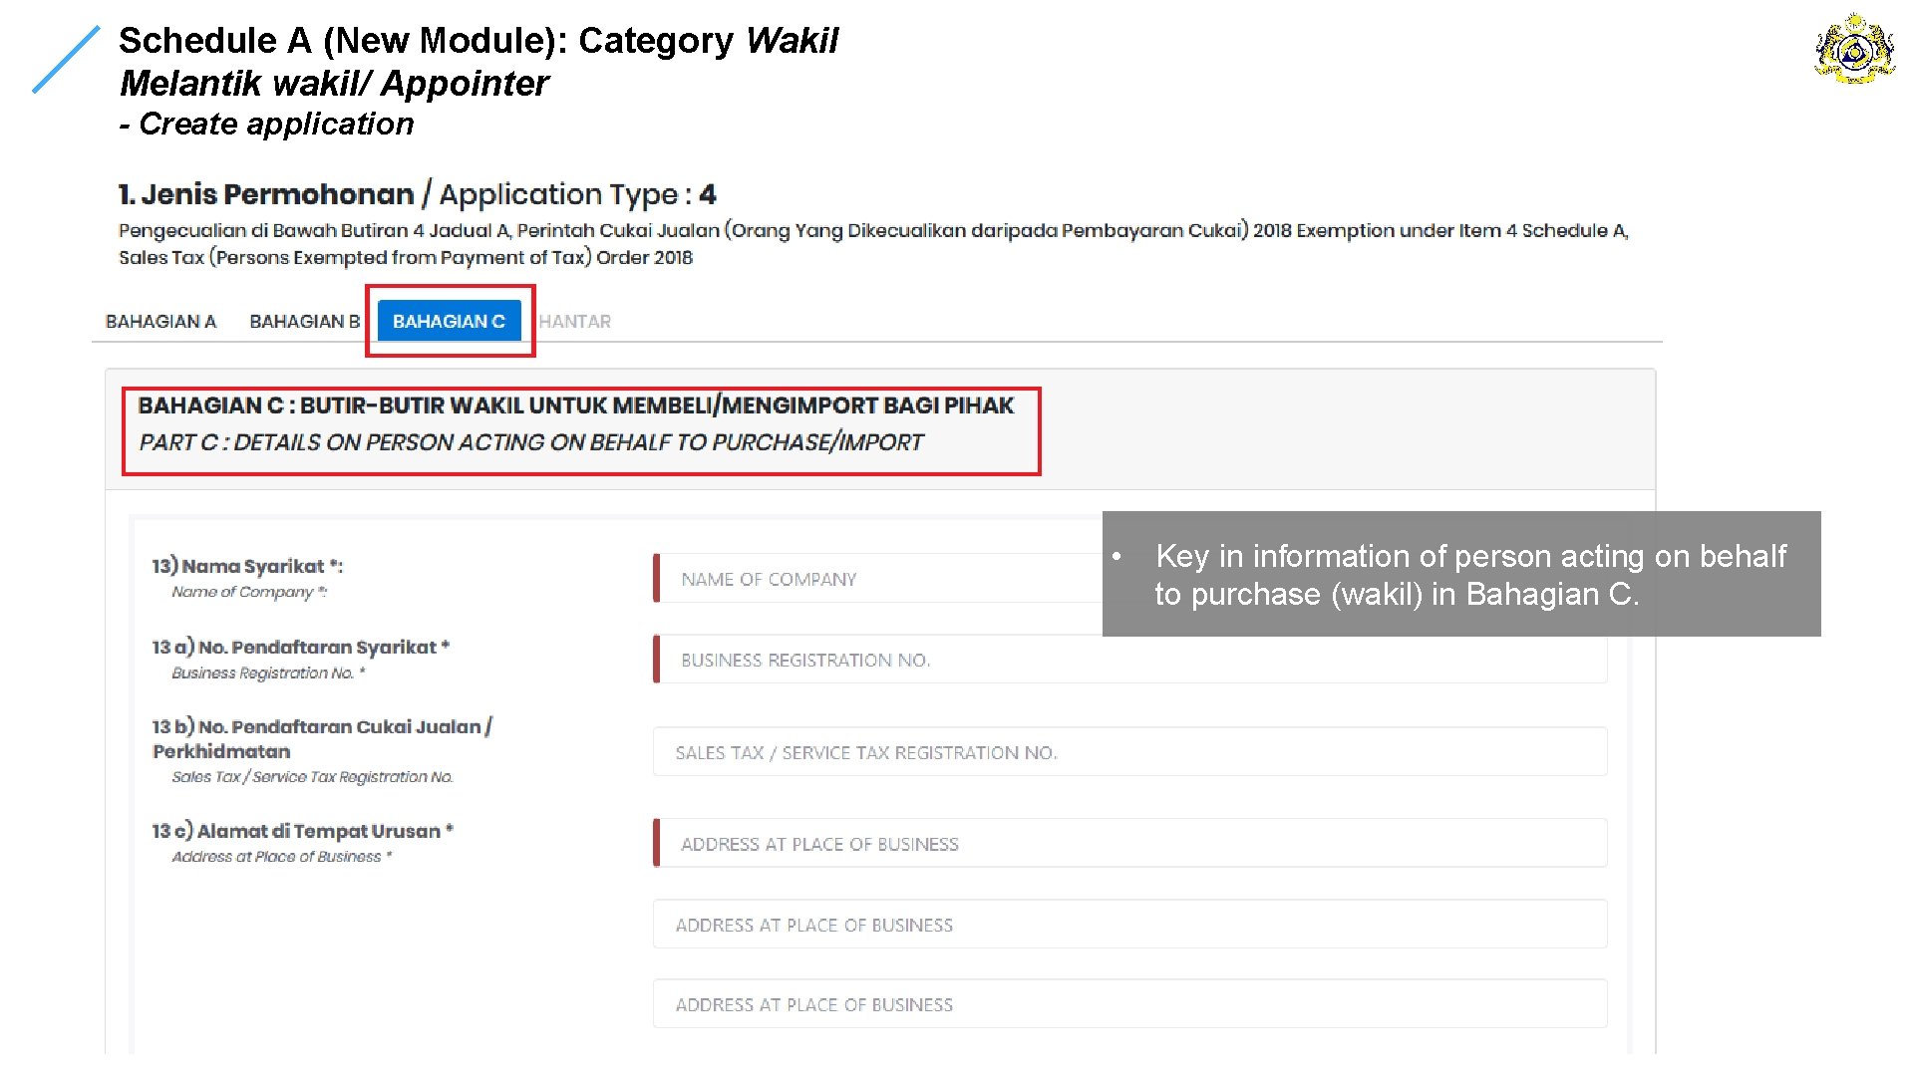Click the Malaysian crest logo
This screenshot has width=1914, height=1076.
pos(1854,48)
